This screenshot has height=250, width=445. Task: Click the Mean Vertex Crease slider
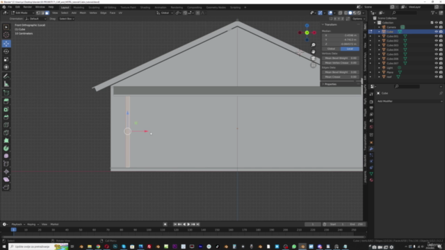tap(341, 62)
